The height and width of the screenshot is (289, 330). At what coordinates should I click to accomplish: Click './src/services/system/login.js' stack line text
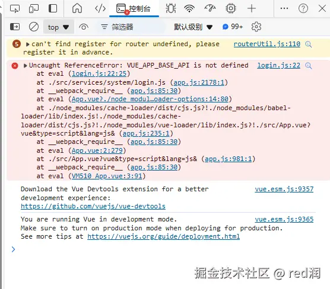(107, 82)
